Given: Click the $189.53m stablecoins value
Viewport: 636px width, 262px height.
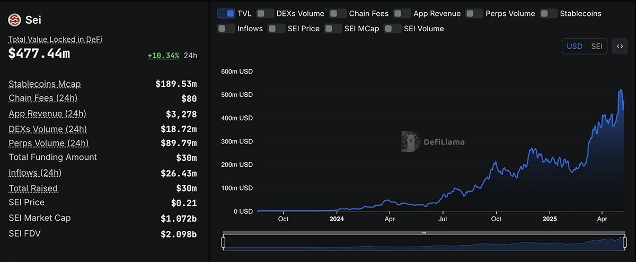Looking at the screenshot, I should pyautogui.click(x=176, y=84).
